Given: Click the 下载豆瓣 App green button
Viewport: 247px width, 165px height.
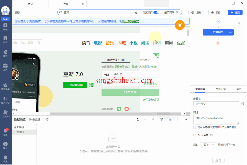Looking at the screenshot, I should point(75,85).
